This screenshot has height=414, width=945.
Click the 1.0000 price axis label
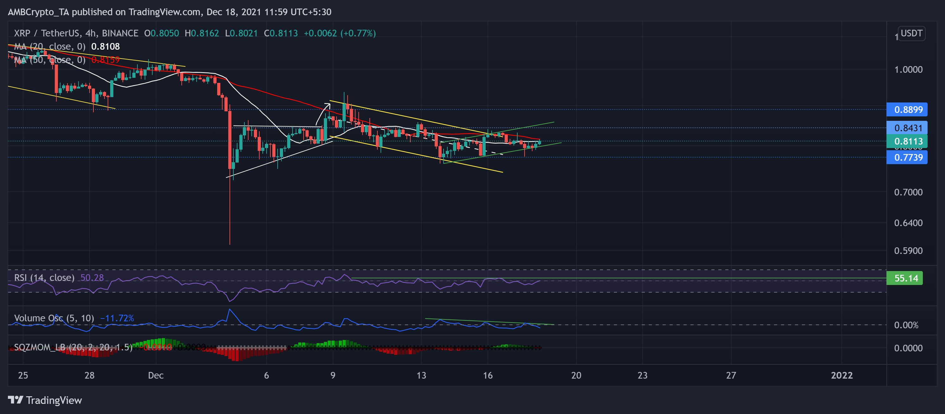pos(908,70)
